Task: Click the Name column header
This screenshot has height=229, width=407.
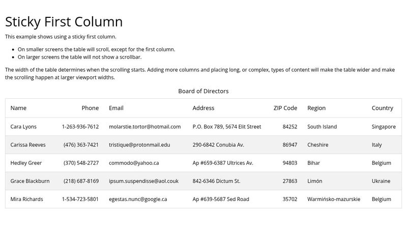Action: point(18,108)
